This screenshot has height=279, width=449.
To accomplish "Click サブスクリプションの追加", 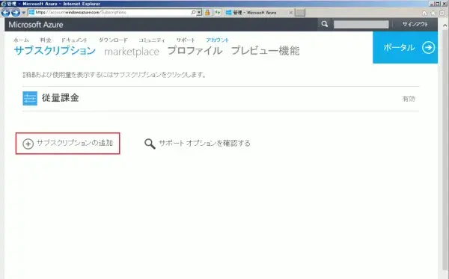I will 75,143.
